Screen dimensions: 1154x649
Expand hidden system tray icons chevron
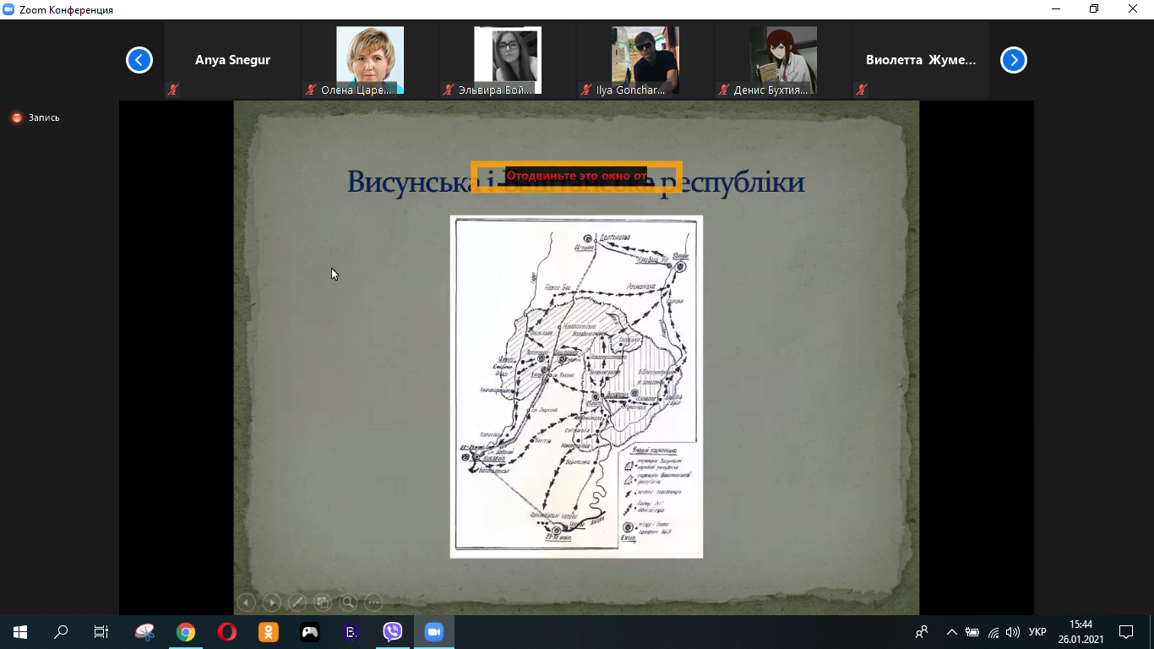pos(951,632)
